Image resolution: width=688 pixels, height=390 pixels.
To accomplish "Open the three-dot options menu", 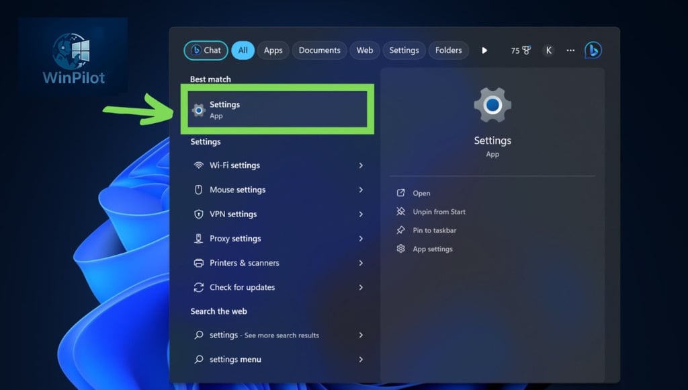I will (x=570, y=50).
